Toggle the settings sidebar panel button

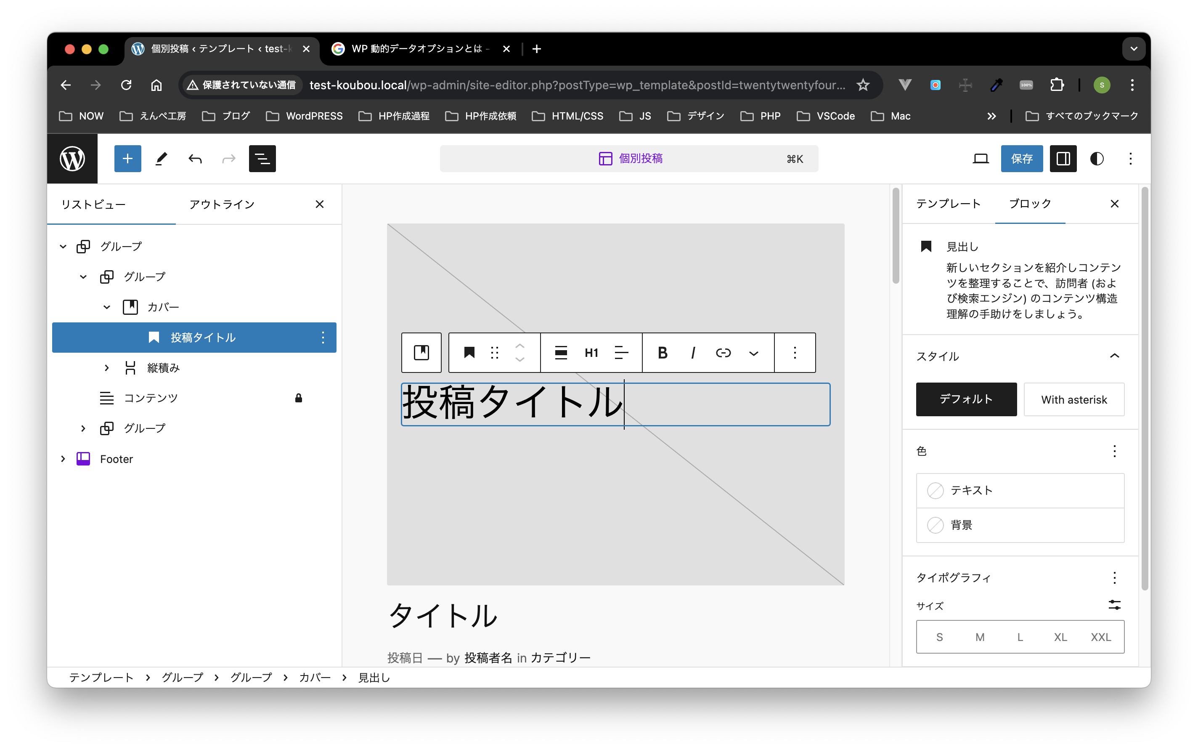point(1063,159)
